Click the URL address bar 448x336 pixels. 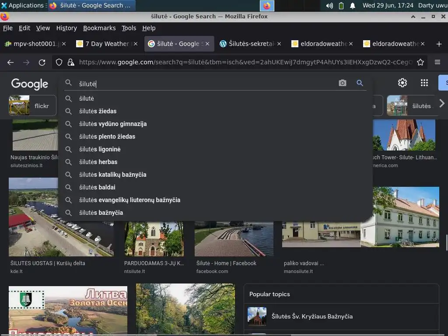245,62
